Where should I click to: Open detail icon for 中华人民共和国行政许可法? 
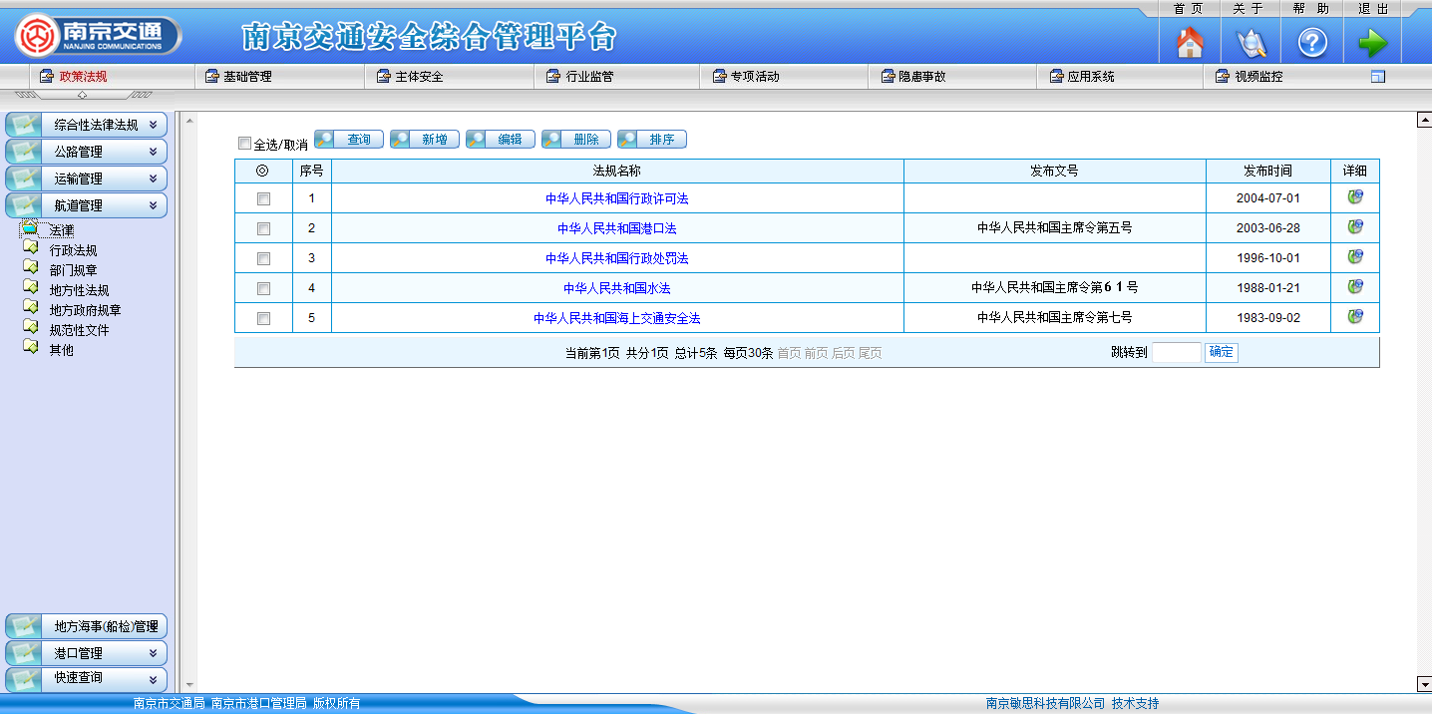1355,197
